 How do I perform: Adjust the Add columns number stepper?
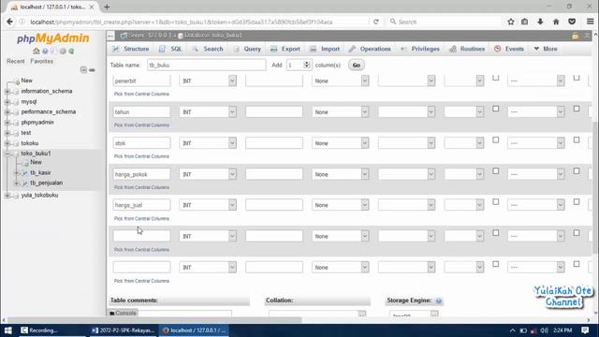point(307,65)
